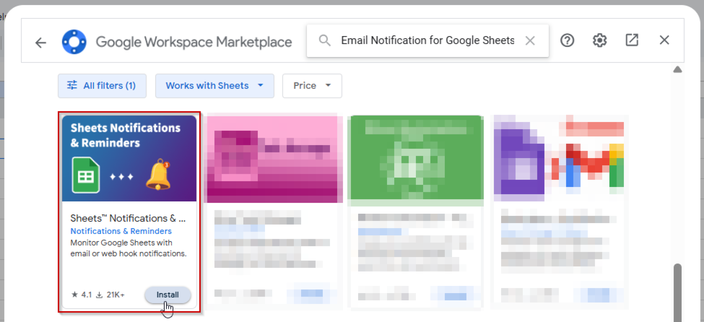This screenshot has height=322, width=704.
Task: Open Marketplace settings gear
Action: (599, 40)
